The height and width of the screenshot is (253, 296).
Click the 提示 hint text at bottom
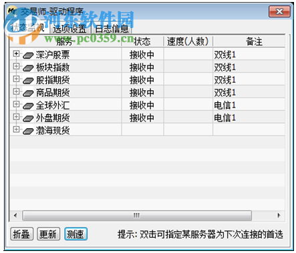(200, 234)
